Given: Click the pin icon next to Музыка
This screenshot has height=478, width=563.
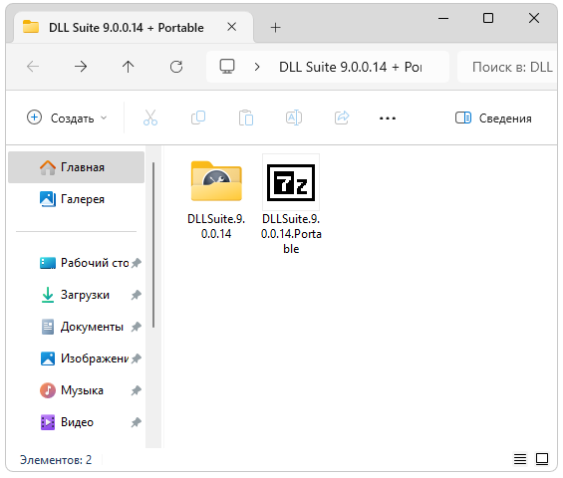Looking at the screenshot, I should point(137,390).
